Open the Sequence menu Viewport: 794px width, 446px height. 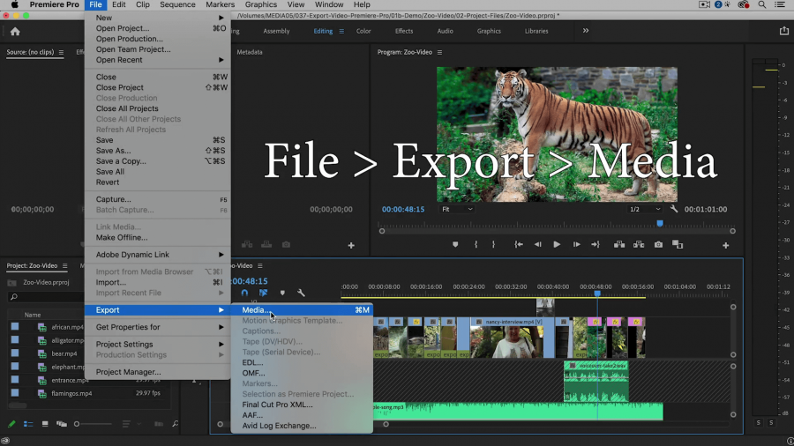(x=177, y=4)
